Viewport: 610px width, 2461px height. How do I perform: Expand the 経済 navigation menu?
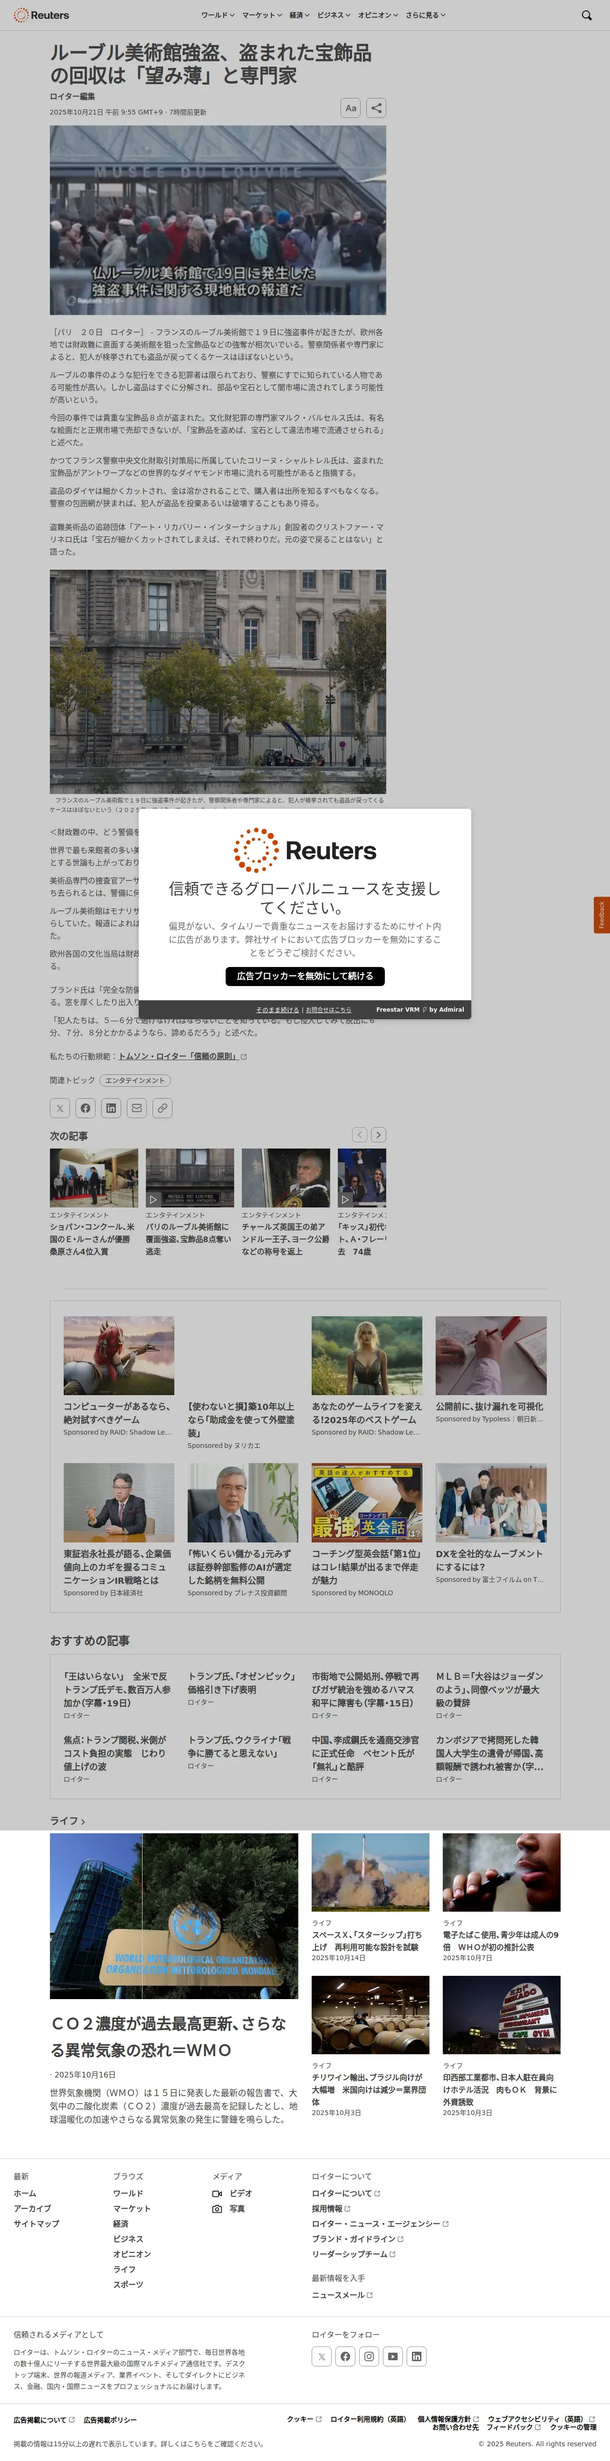[x=300, y=15]
